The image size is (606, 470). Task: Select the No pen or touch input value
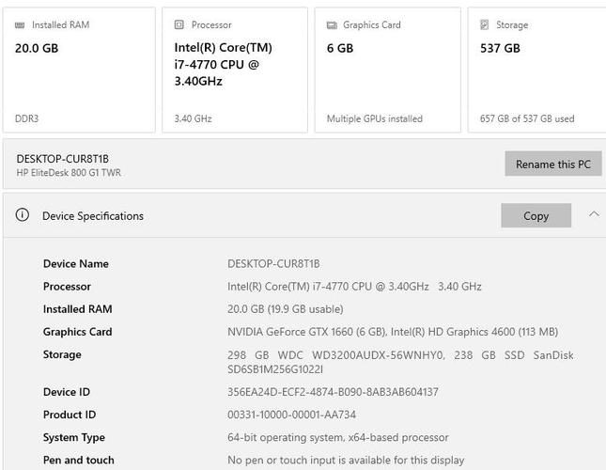tap(346, 461)
